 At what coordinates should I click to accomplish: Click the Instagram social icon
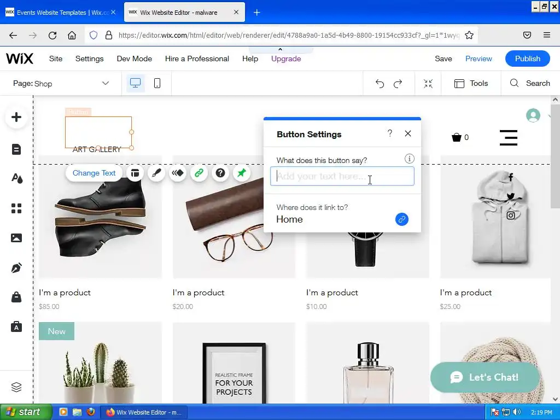(511, 215)
